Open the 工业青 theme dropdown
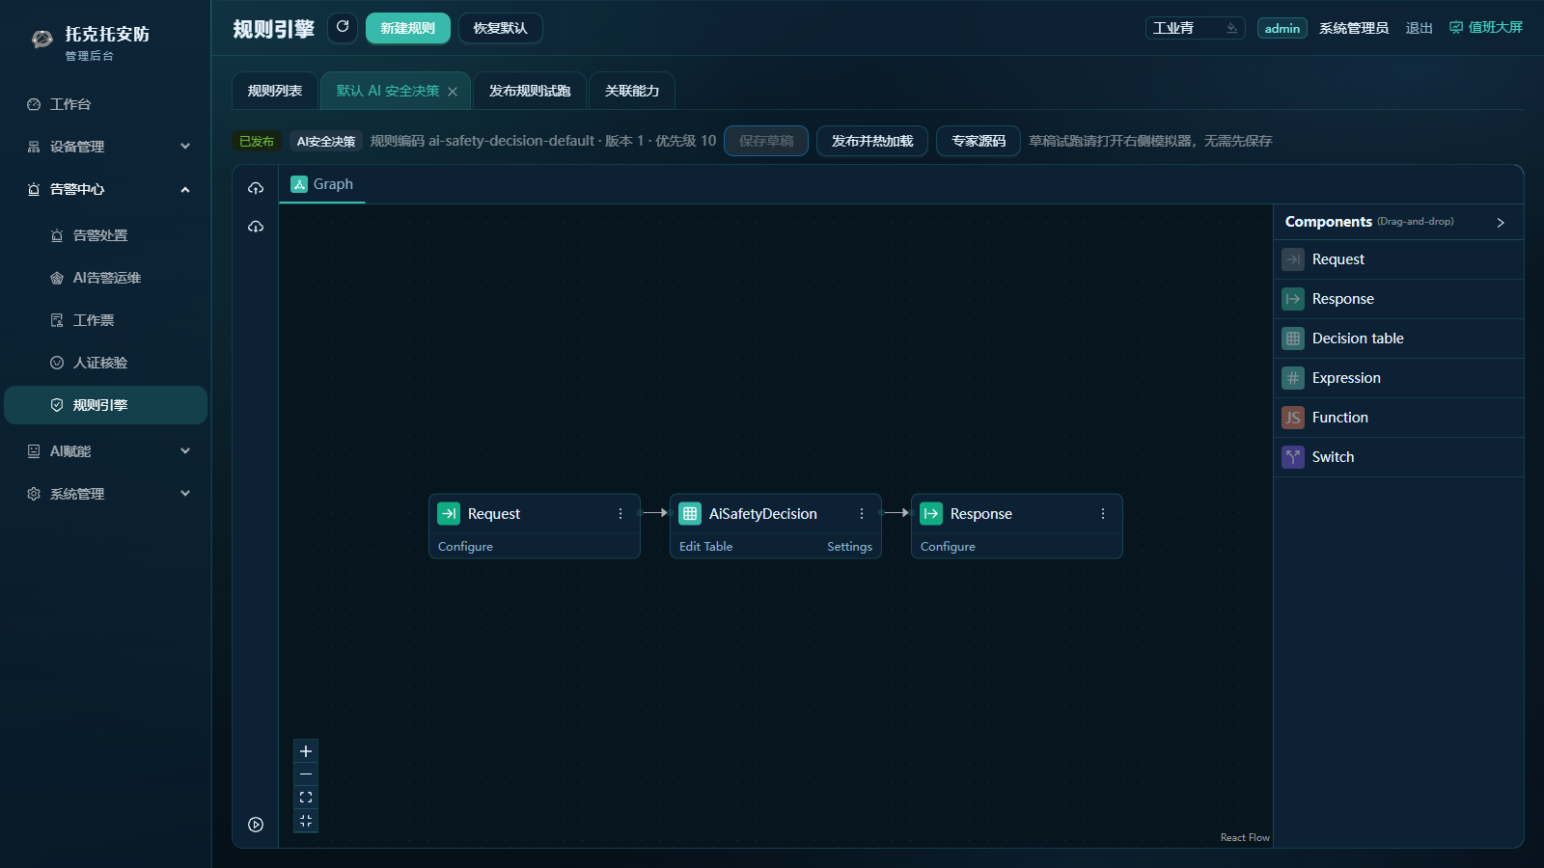1544x868 pixels. point(1195,28)
